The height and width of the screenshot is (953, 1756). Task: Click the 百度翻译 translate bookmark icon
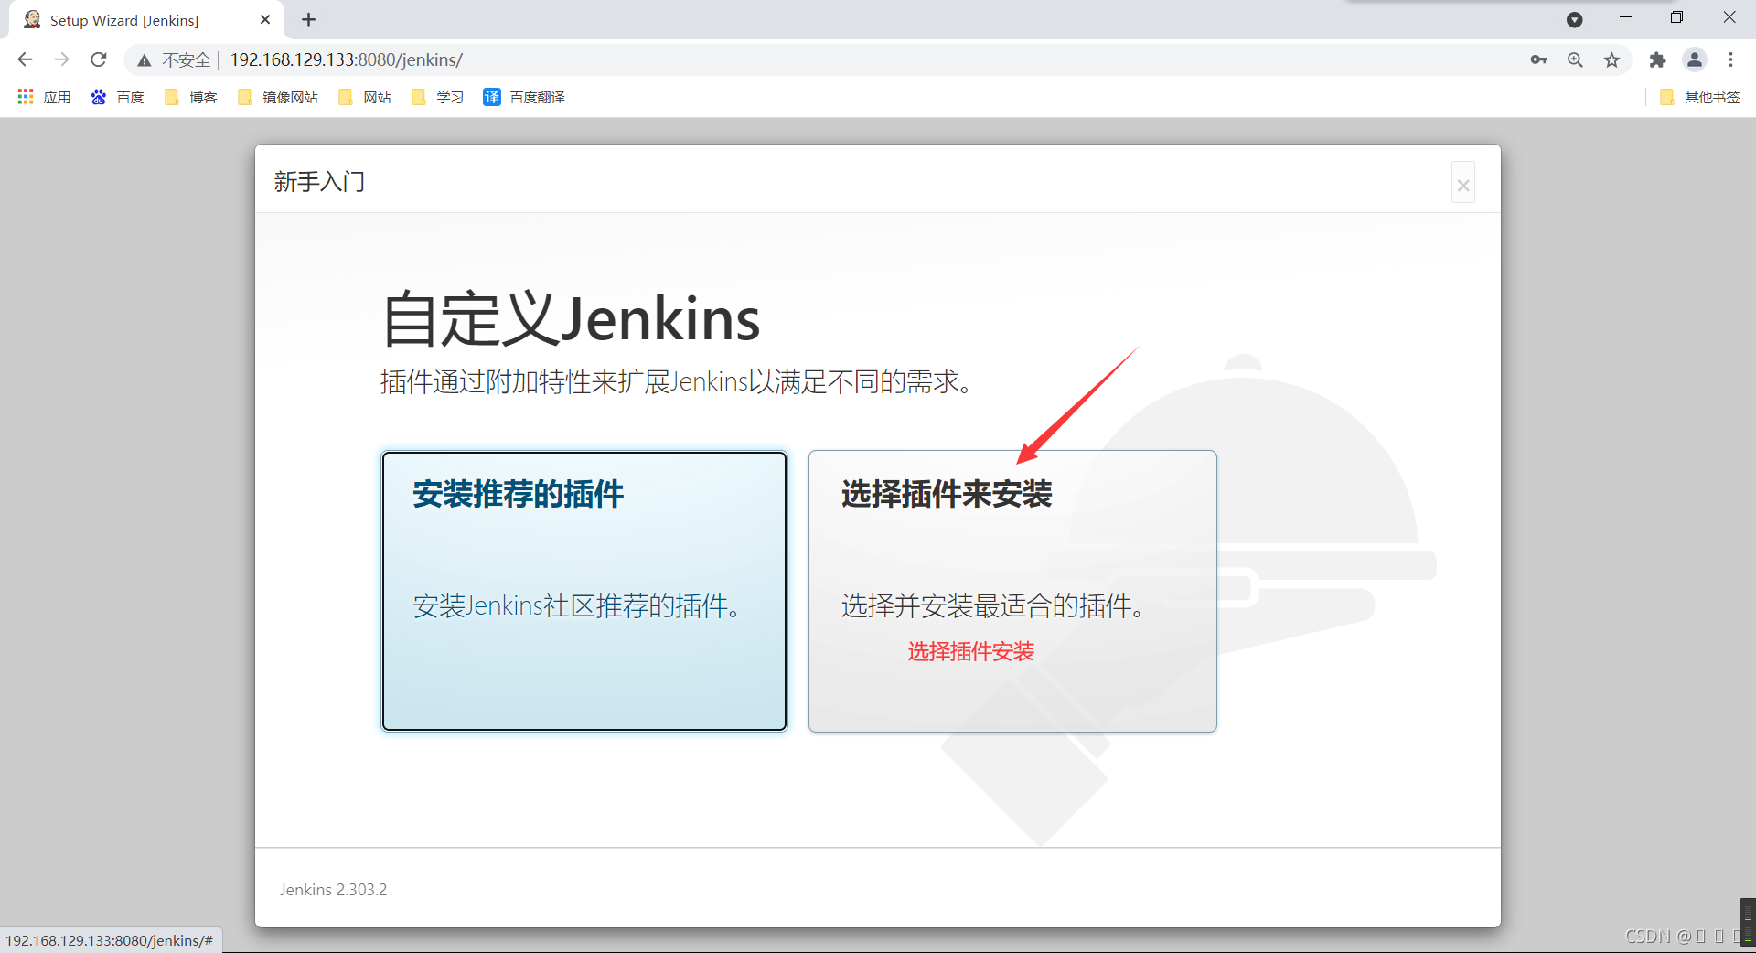[492, 97]
